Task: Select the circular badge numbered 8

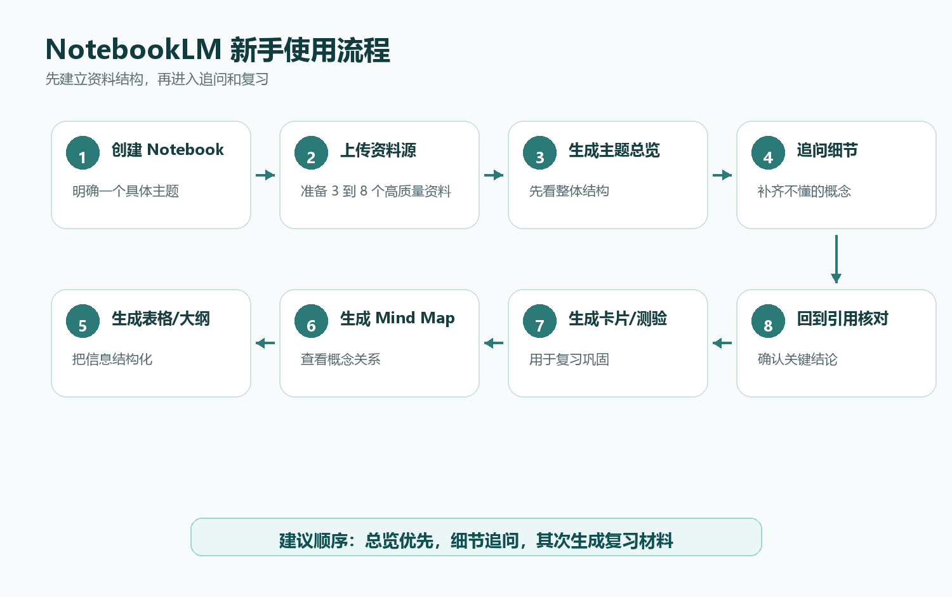Action: point(768,321)
